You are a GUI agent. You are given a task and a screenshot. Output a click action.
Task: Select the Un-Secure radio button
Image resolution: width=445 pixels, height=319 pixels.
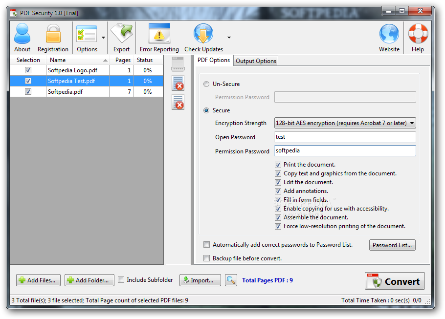206,84
